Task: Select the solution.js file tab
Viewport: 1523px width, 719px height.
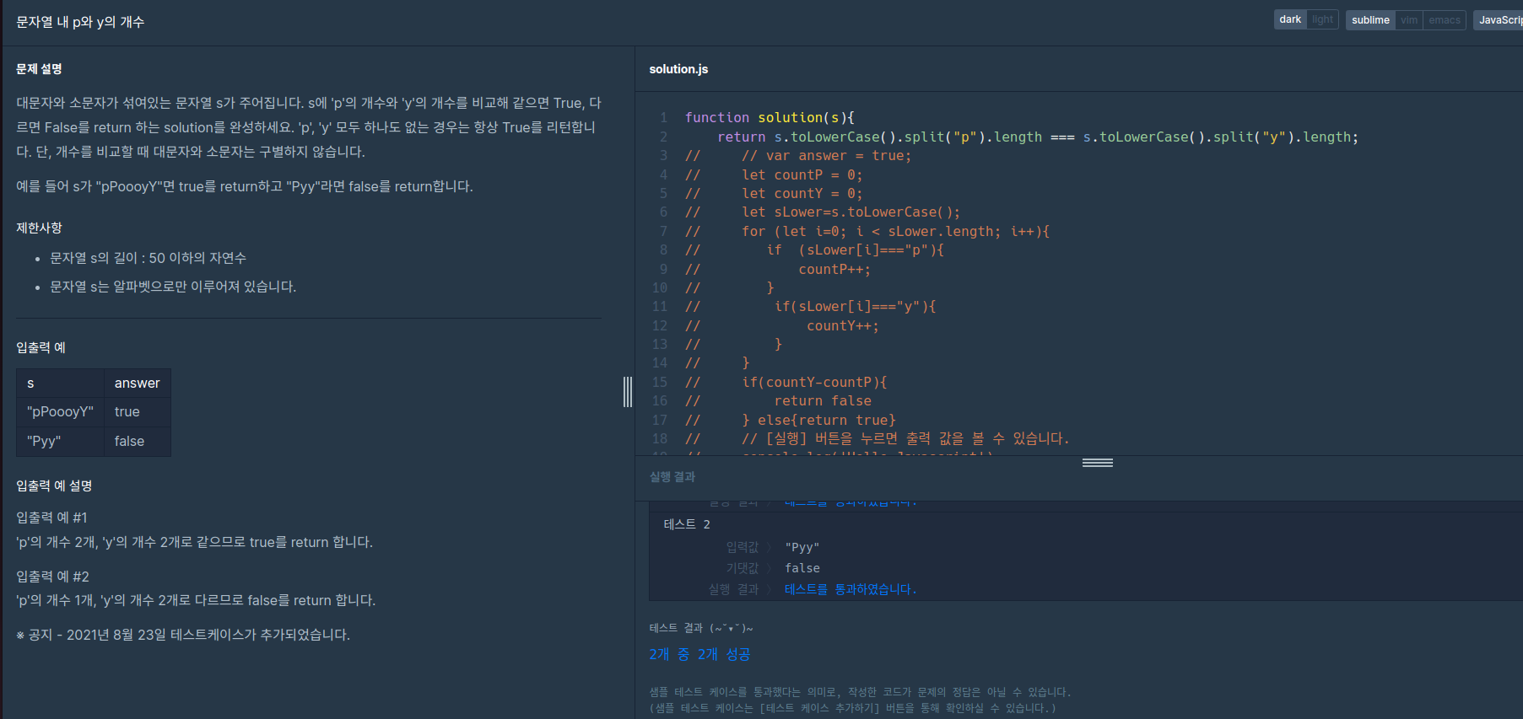Action: click(x=678, y=69)
